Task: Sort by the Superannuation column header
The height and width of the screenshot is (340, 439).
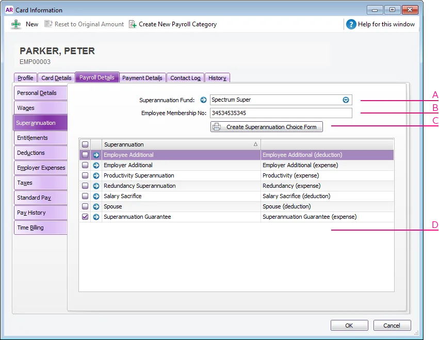Action: tap(181, 144)
